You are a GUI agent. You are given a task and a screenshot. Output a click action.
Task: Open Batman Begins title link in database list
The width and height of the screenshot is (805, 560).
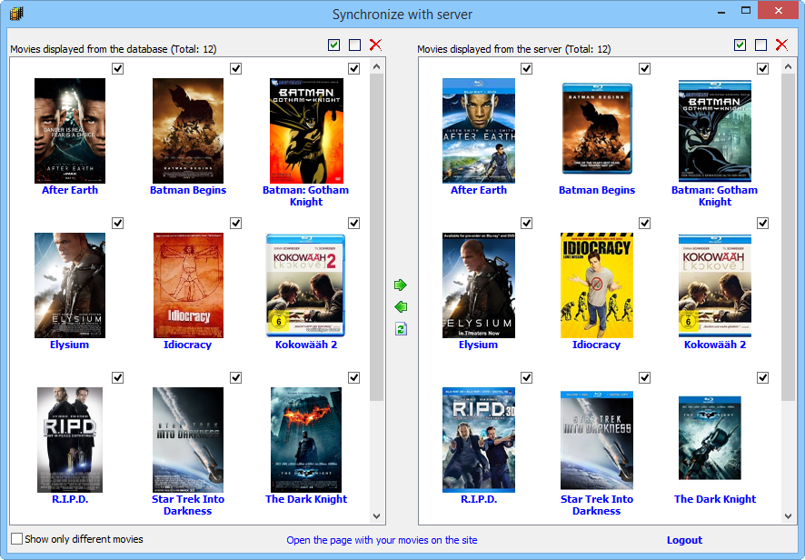[188, 190]
